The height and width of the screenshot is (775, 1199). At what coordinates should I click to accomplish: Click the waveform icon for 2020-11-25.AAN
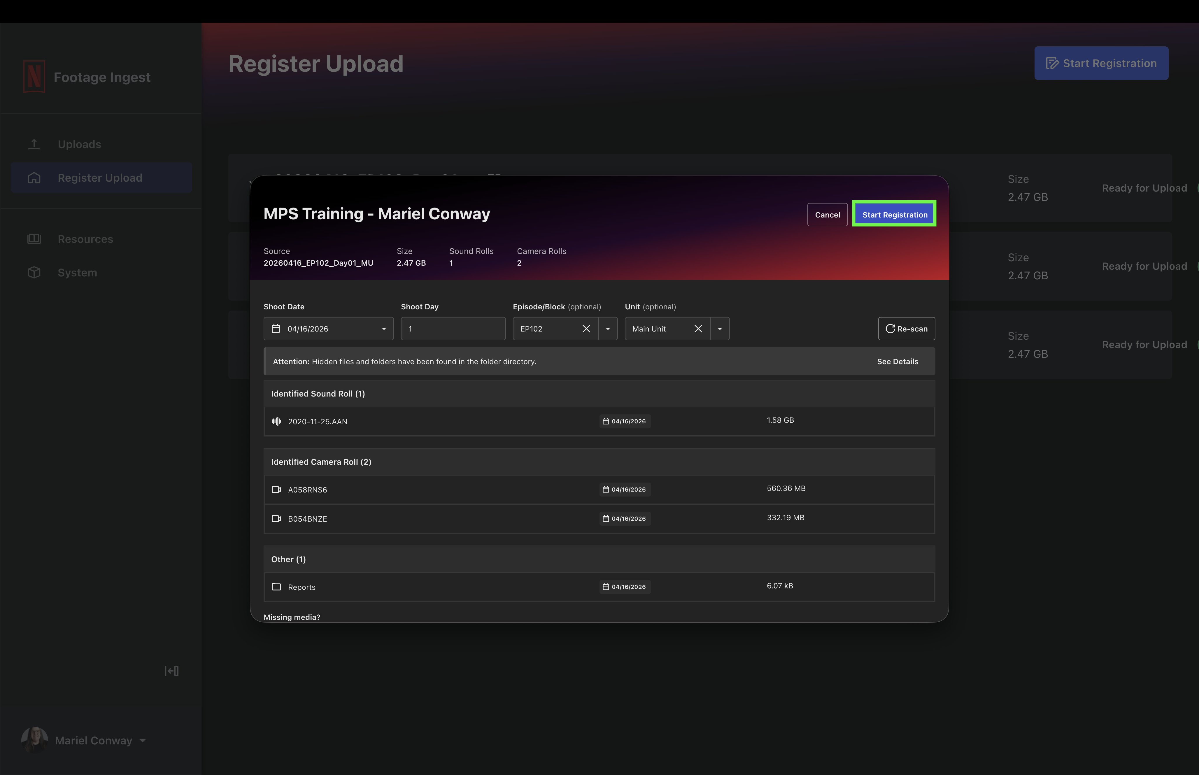pos(276,421)
